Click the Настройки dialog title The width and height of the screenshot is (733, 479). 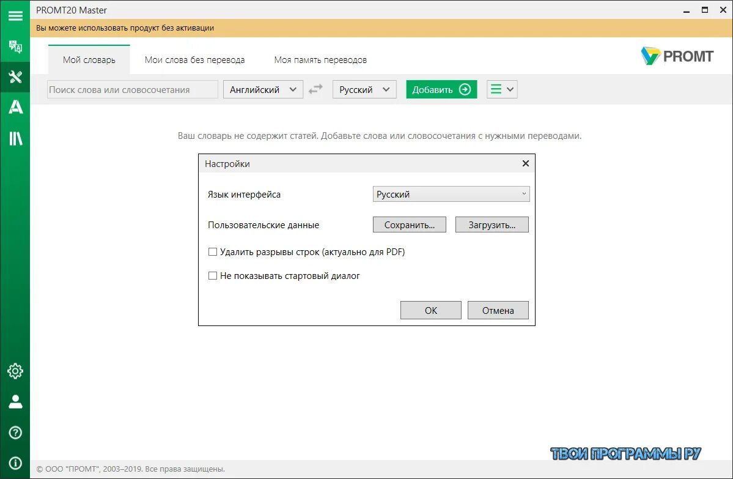tap(227, 164)
